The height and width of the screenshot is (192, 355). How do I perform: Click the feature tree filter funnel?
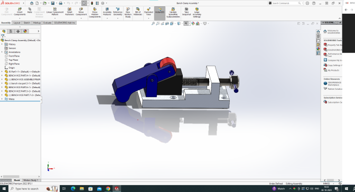(3, 36)
